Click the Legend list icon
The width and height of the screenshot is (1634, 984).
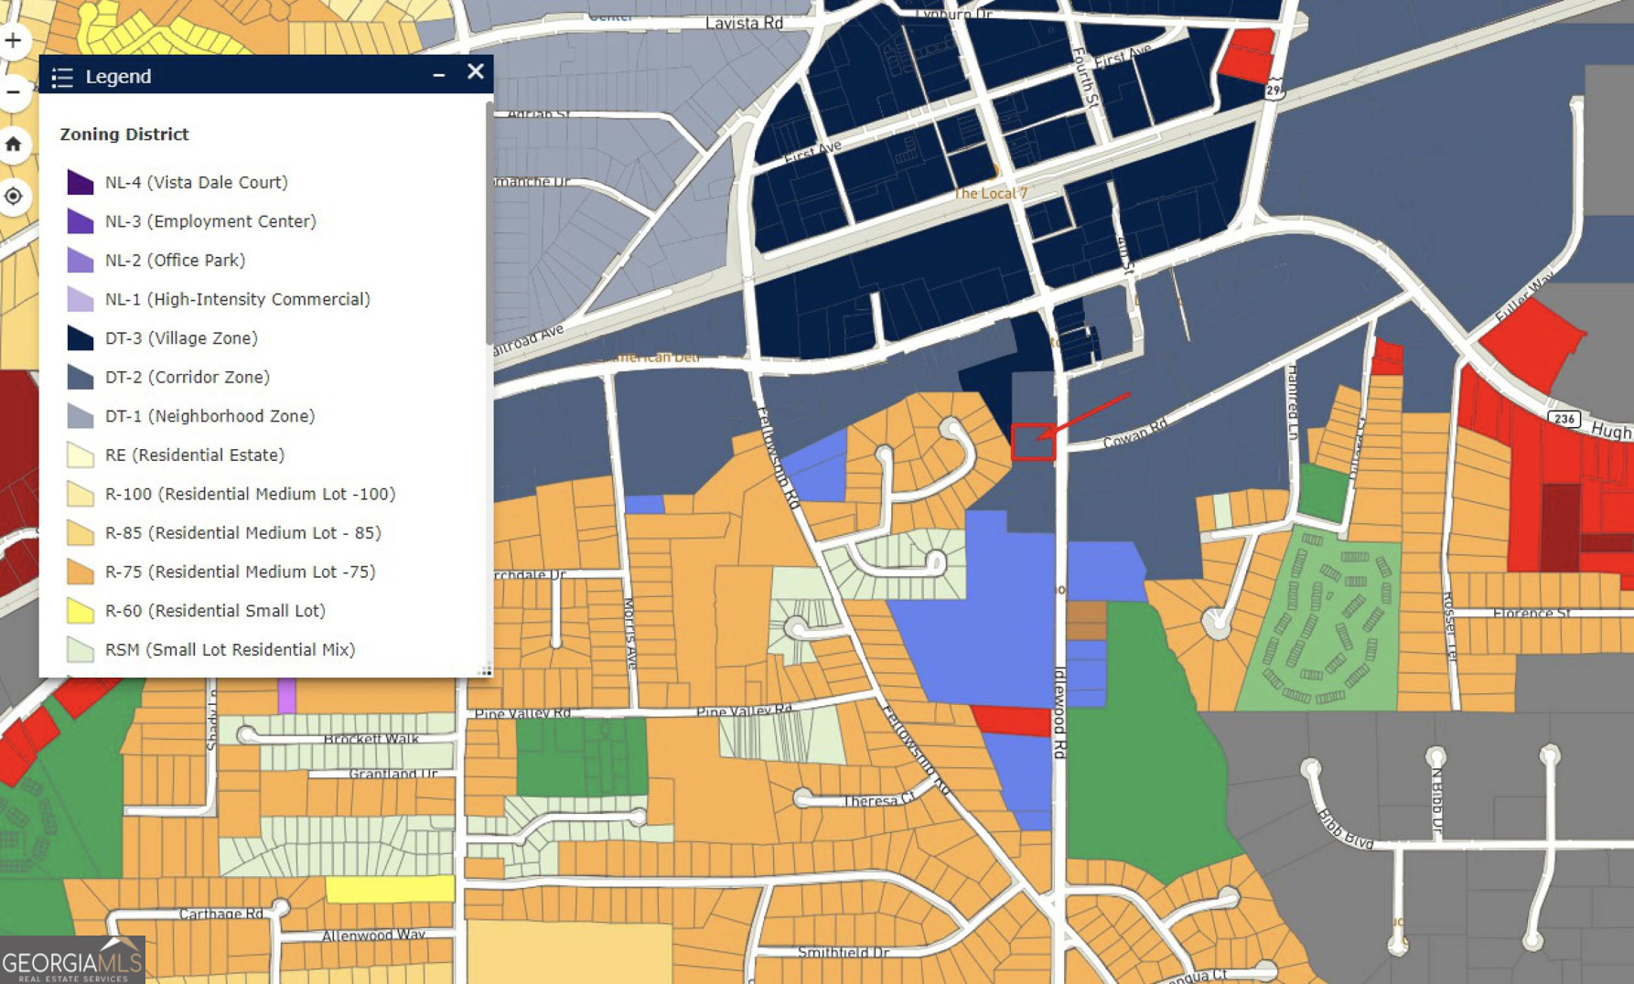pos(62,78)
